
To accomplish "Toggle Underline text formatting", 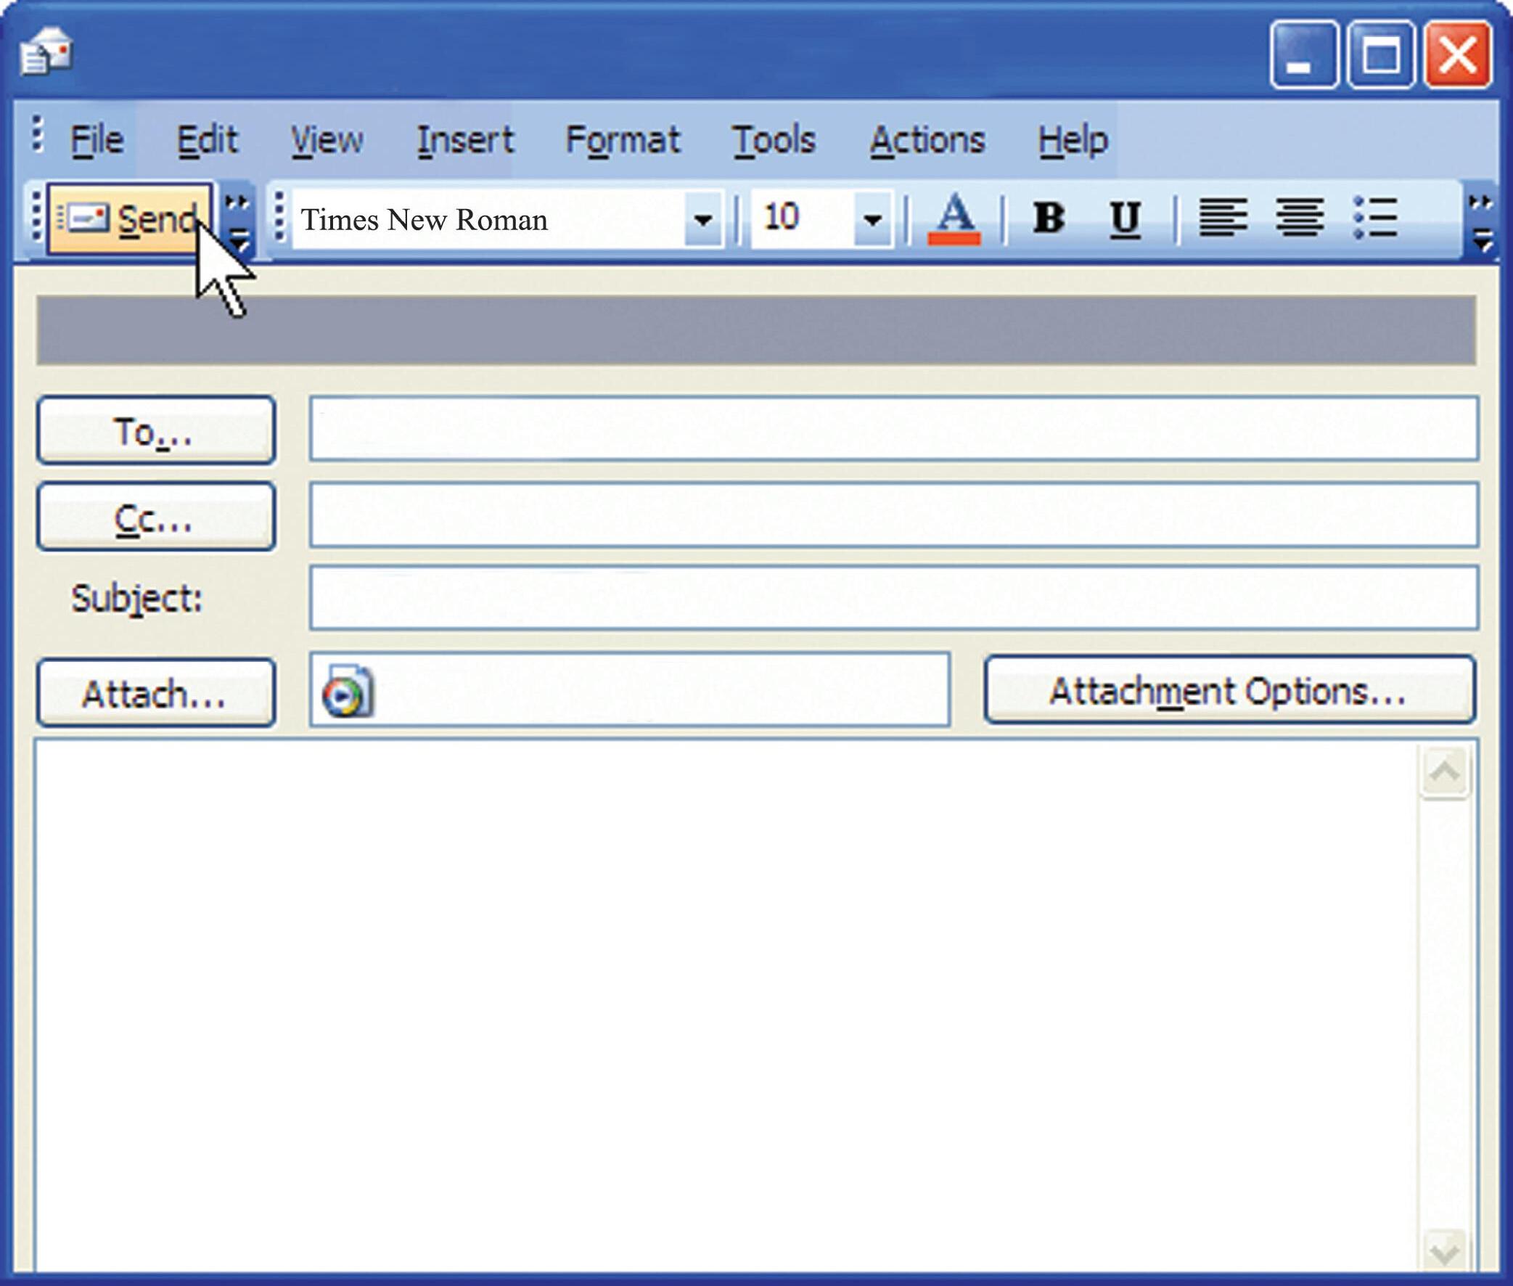I will 1125,218.
